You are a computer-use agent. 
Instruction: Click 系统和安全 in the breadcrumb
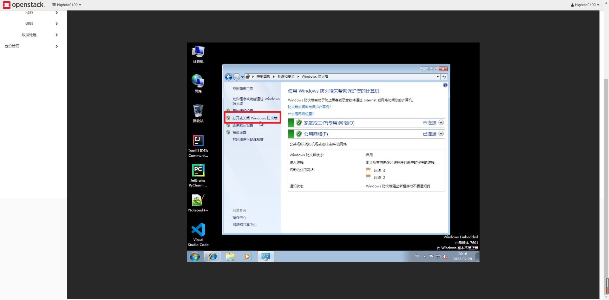tap(286, 76)
